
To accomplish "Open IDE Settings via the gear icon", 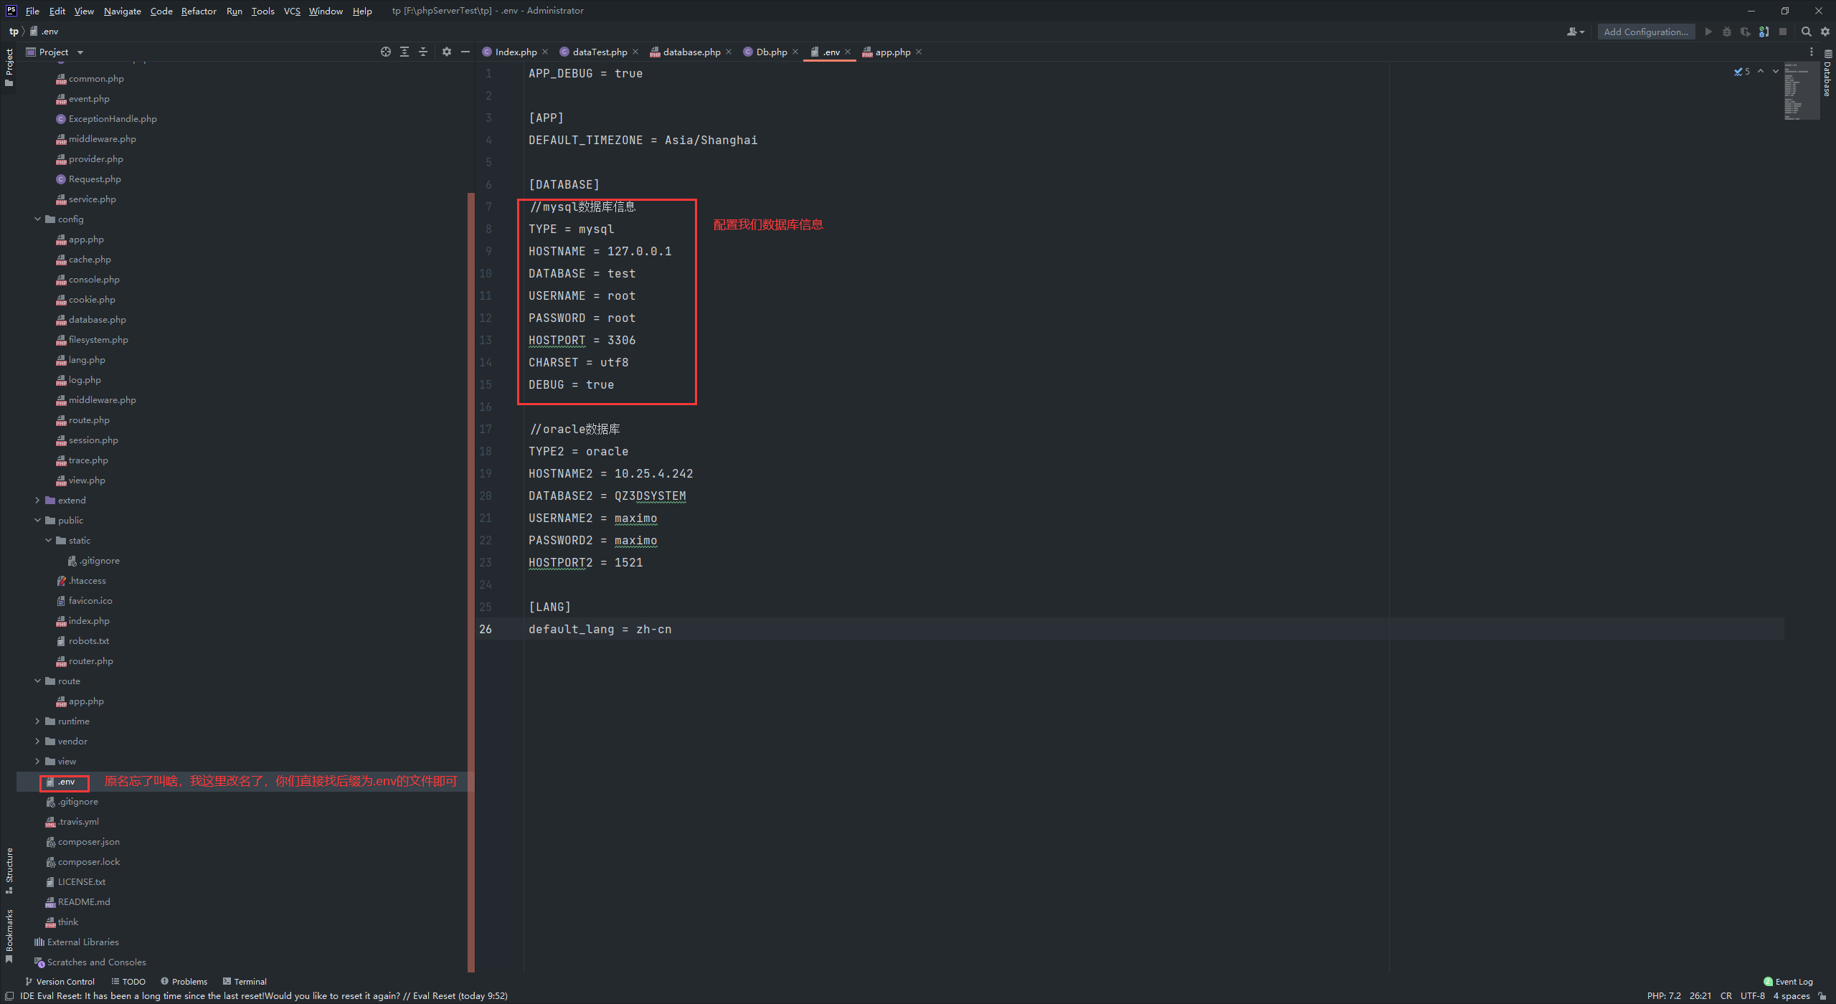I will (x=1825, y=32).
